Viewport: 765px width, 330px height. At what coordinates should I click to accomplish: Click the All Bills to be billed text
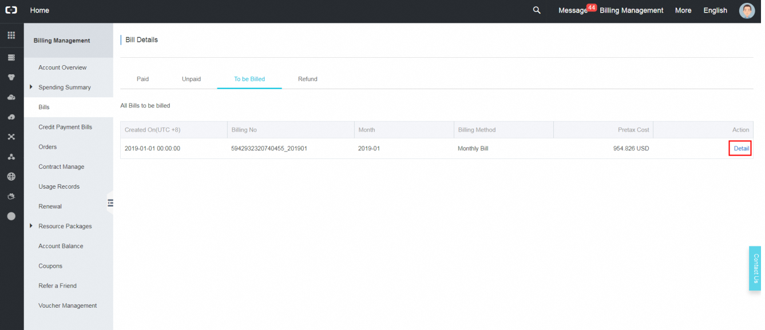point(145,106)
